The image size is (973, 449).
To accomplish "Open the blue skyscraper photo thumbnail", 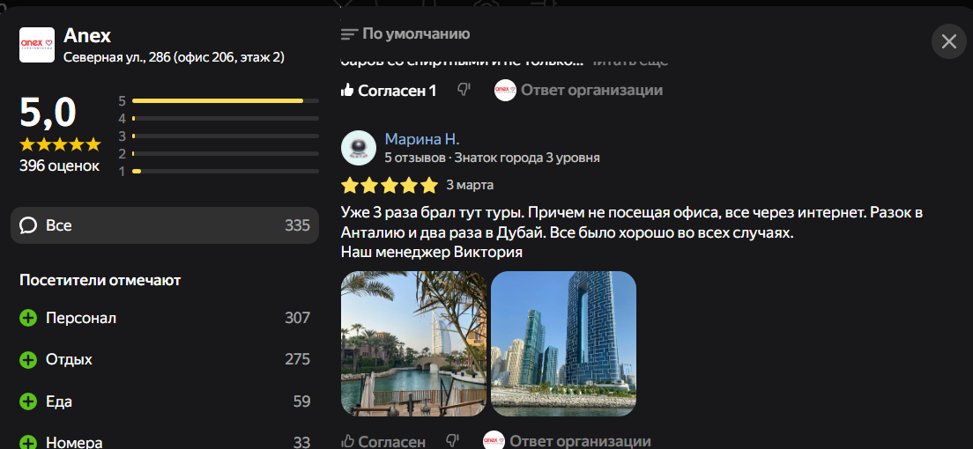I will [x=563, y=343].
